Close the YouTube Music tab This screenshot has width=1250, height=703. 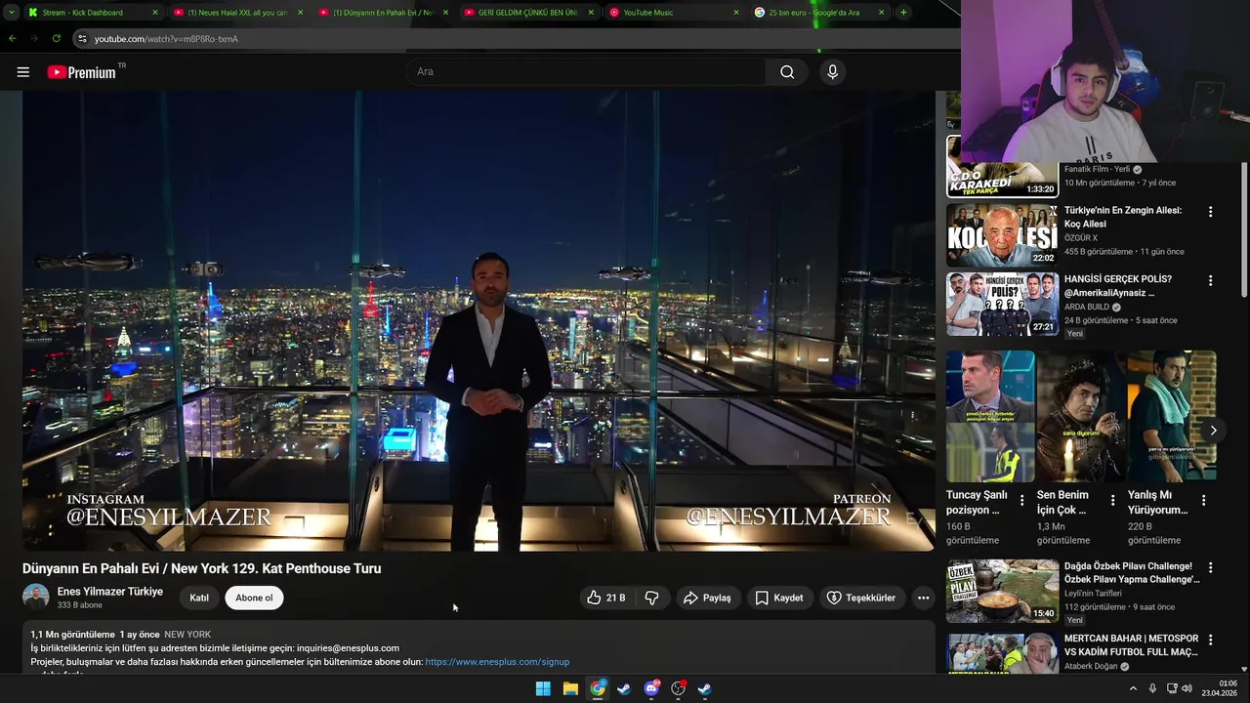point(736,13)
